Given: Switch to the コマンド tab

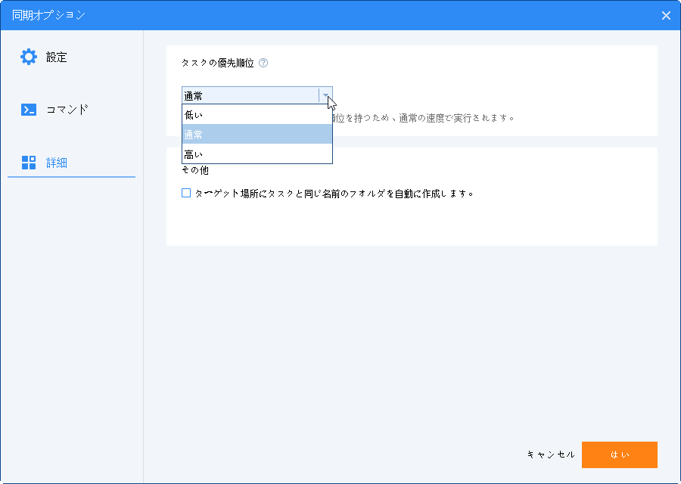Looking at the screenshot, I should click(67, 110).
